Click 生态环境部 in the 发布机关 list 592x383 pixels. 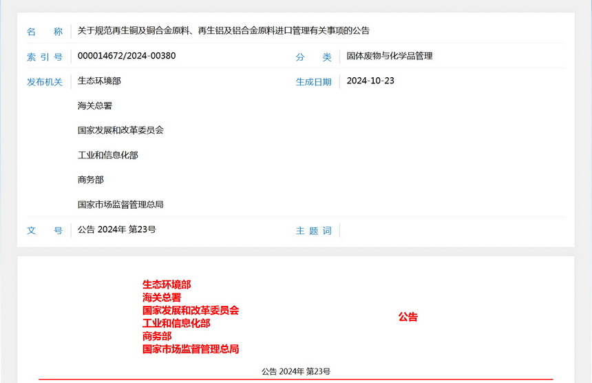pos(99,81)
